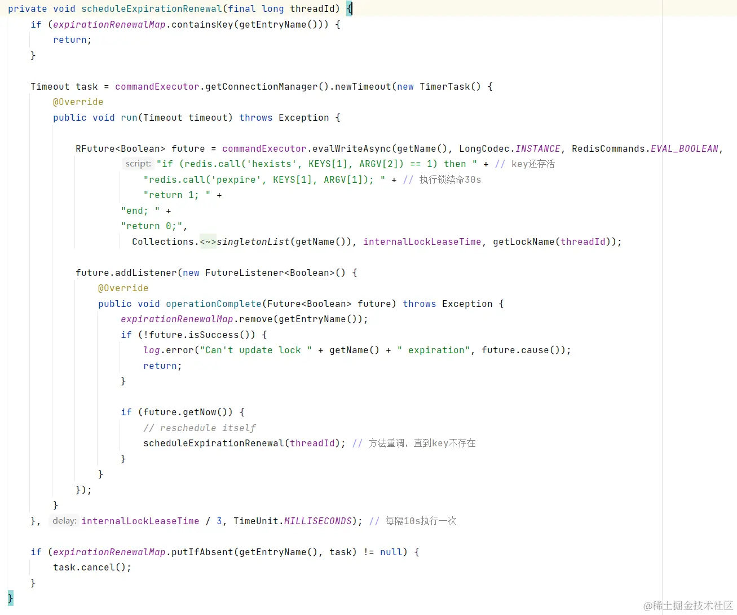
Task: Click the 'hexists' script string line
Action: pyautogui.click(x=316, y=164)
